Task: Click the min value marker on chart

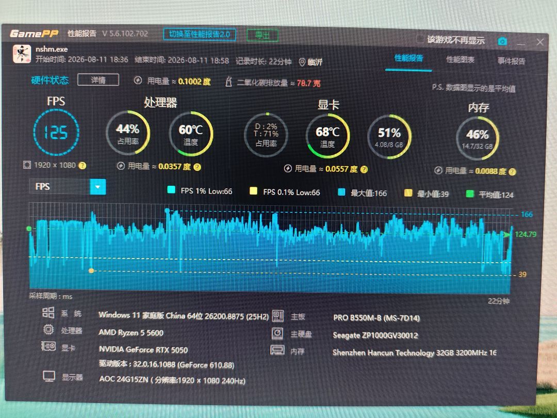Action: [x=91, y=270]
